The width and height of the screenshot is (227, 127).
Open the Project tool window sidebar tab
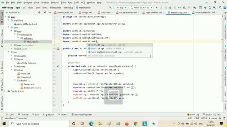click(2, 17)
